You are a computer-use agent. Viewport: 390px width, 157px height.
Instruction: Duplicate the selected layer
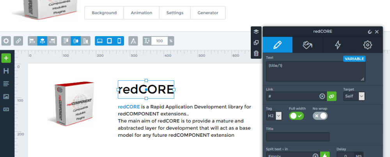256,43
